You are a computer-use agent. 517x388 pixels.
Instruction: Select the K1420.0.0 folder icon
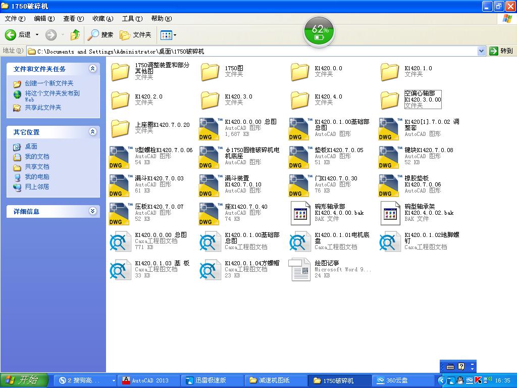[300, 72]
